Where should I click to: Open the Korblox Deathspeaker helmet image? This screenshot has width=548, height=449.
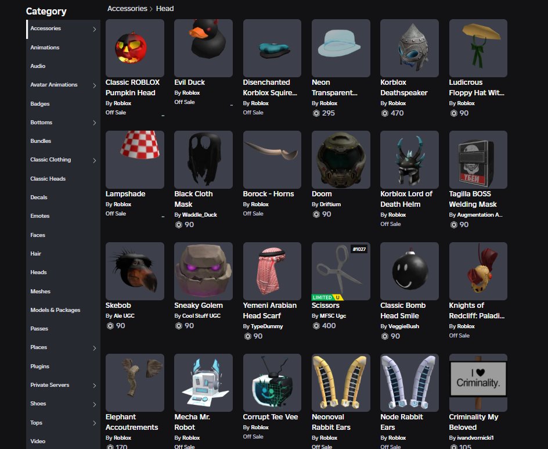click(x=409, y=48)
